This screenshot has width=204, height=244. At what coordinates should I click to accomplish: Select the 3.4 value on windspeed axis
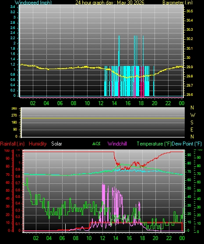pyautogui.click(x=13, y=7)
